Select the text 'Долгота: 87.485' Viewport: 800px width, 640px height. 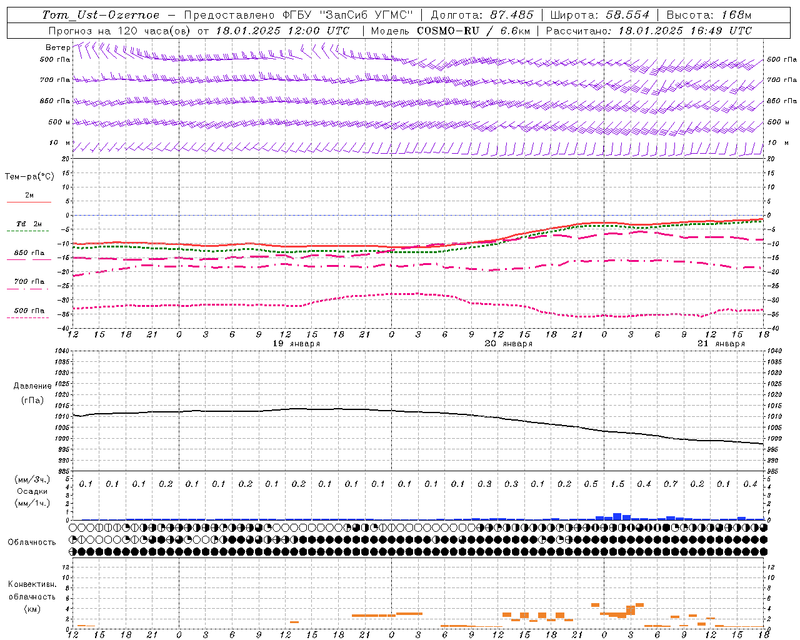(482, 15)
